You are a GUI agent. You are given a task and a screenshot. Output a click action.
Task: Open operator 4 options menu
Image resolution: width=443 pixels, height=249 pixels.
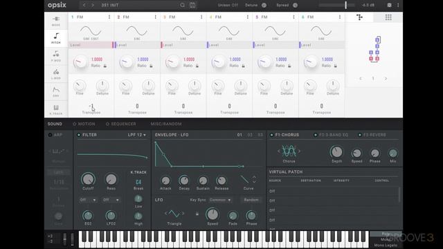248,17
